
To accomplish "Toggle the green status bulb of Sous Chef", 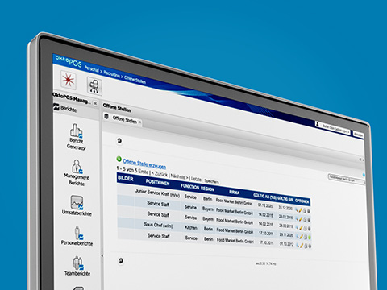I will pyautogui.click(x=310, y=238).
